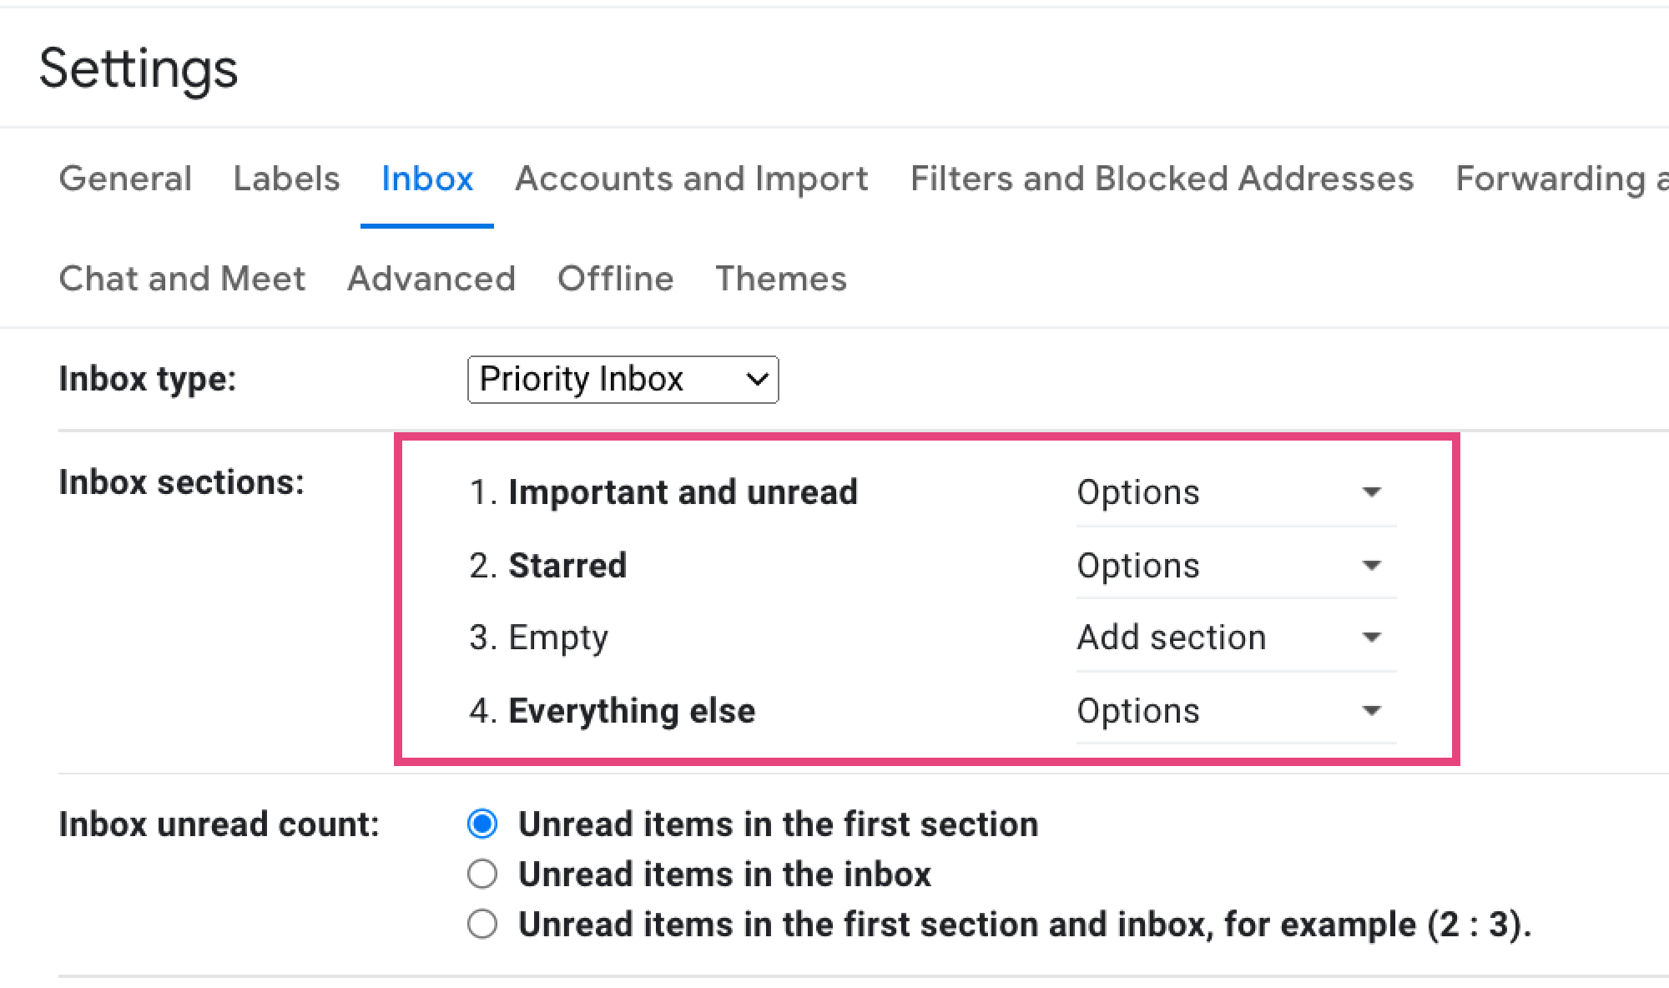The width and height of the screenshot is (1669, 988).
Task: Open the Inbox type dropdown
Action: 623,380
